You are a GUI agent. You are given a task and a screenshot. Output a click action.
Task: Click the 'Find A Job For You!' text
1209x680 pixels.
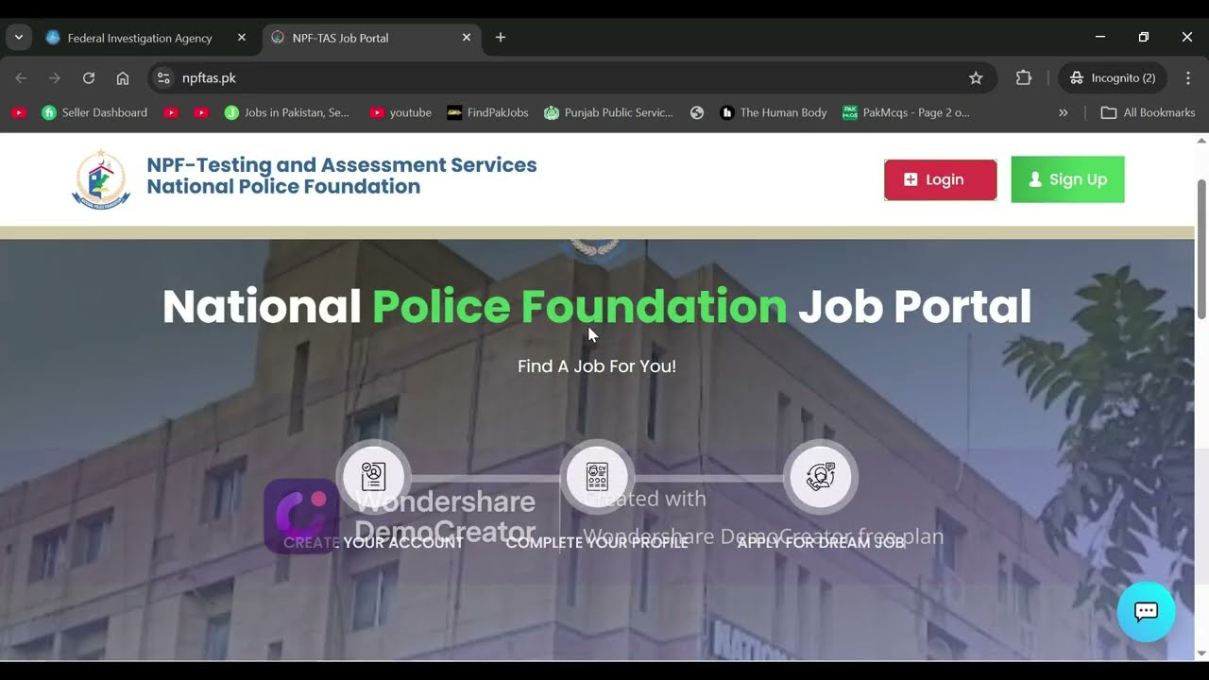597,365
